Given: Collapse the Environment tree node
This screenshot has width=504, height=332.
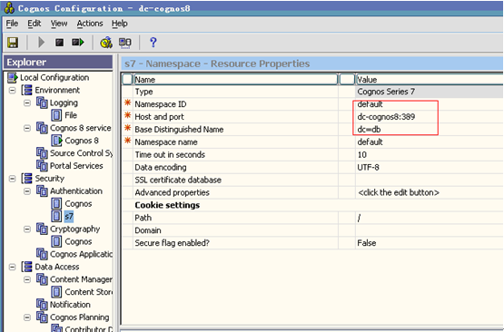Looking at the screenshot, I should (12, 90).
